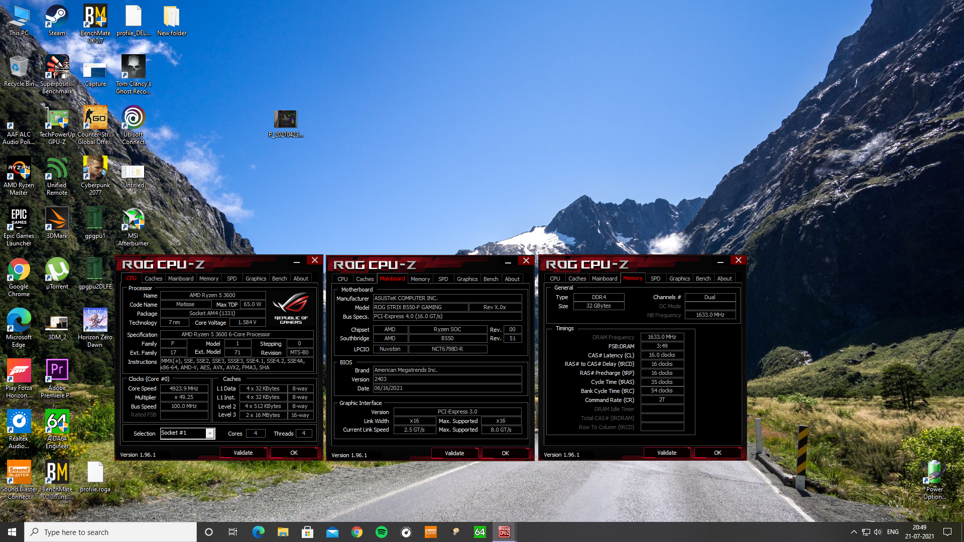The height and width of the screenshot is (542, 964).
Task: Click the taskbar clock showing 20:49
Action: [x=919, y=532]
